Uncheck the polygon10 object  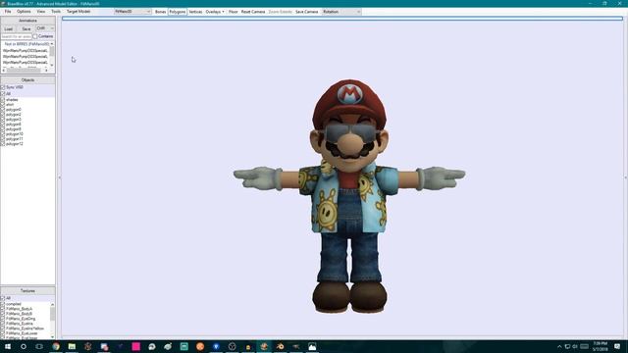pyautogui.click(x=3, y=134)
